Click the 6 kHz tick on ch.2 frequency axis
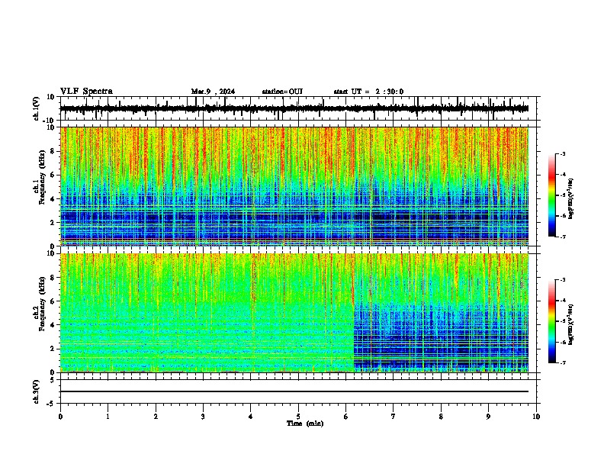The width and height of the screenshot is (604, 467). (x=53, y=301)
